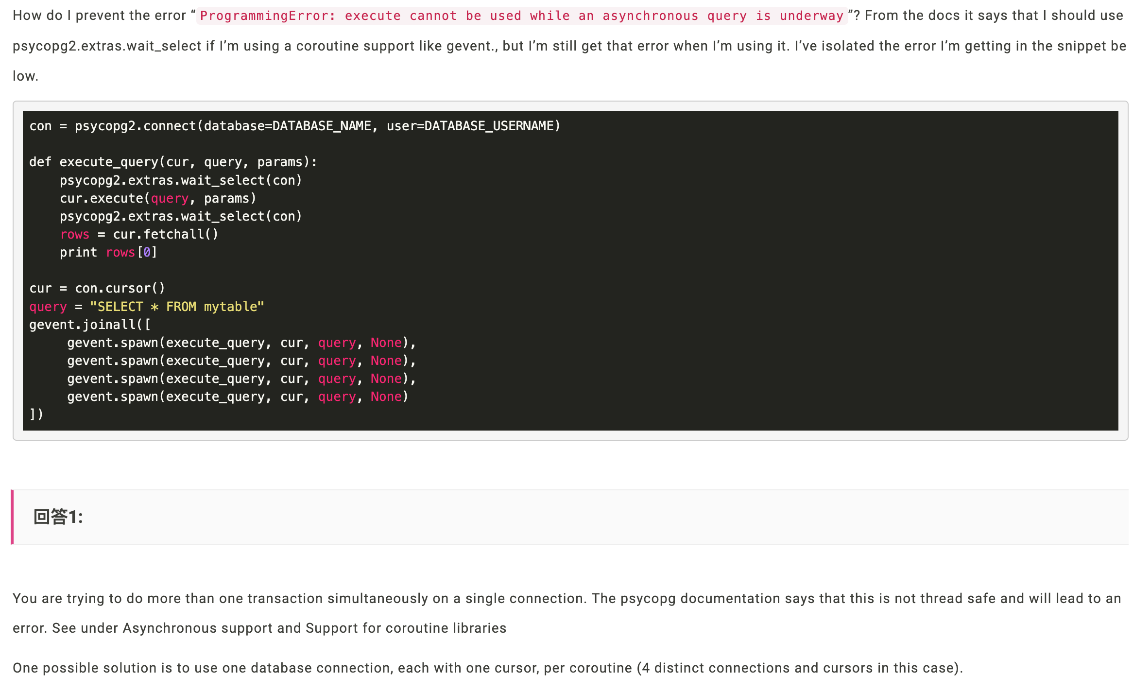Image resolution: width=1133 pixels, height=692 pixels.
Task: Click the cur.execute(query, params) code line
Action: pos(157,199)
